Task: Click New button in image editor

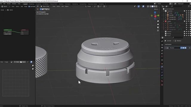Action: [17, 62]
